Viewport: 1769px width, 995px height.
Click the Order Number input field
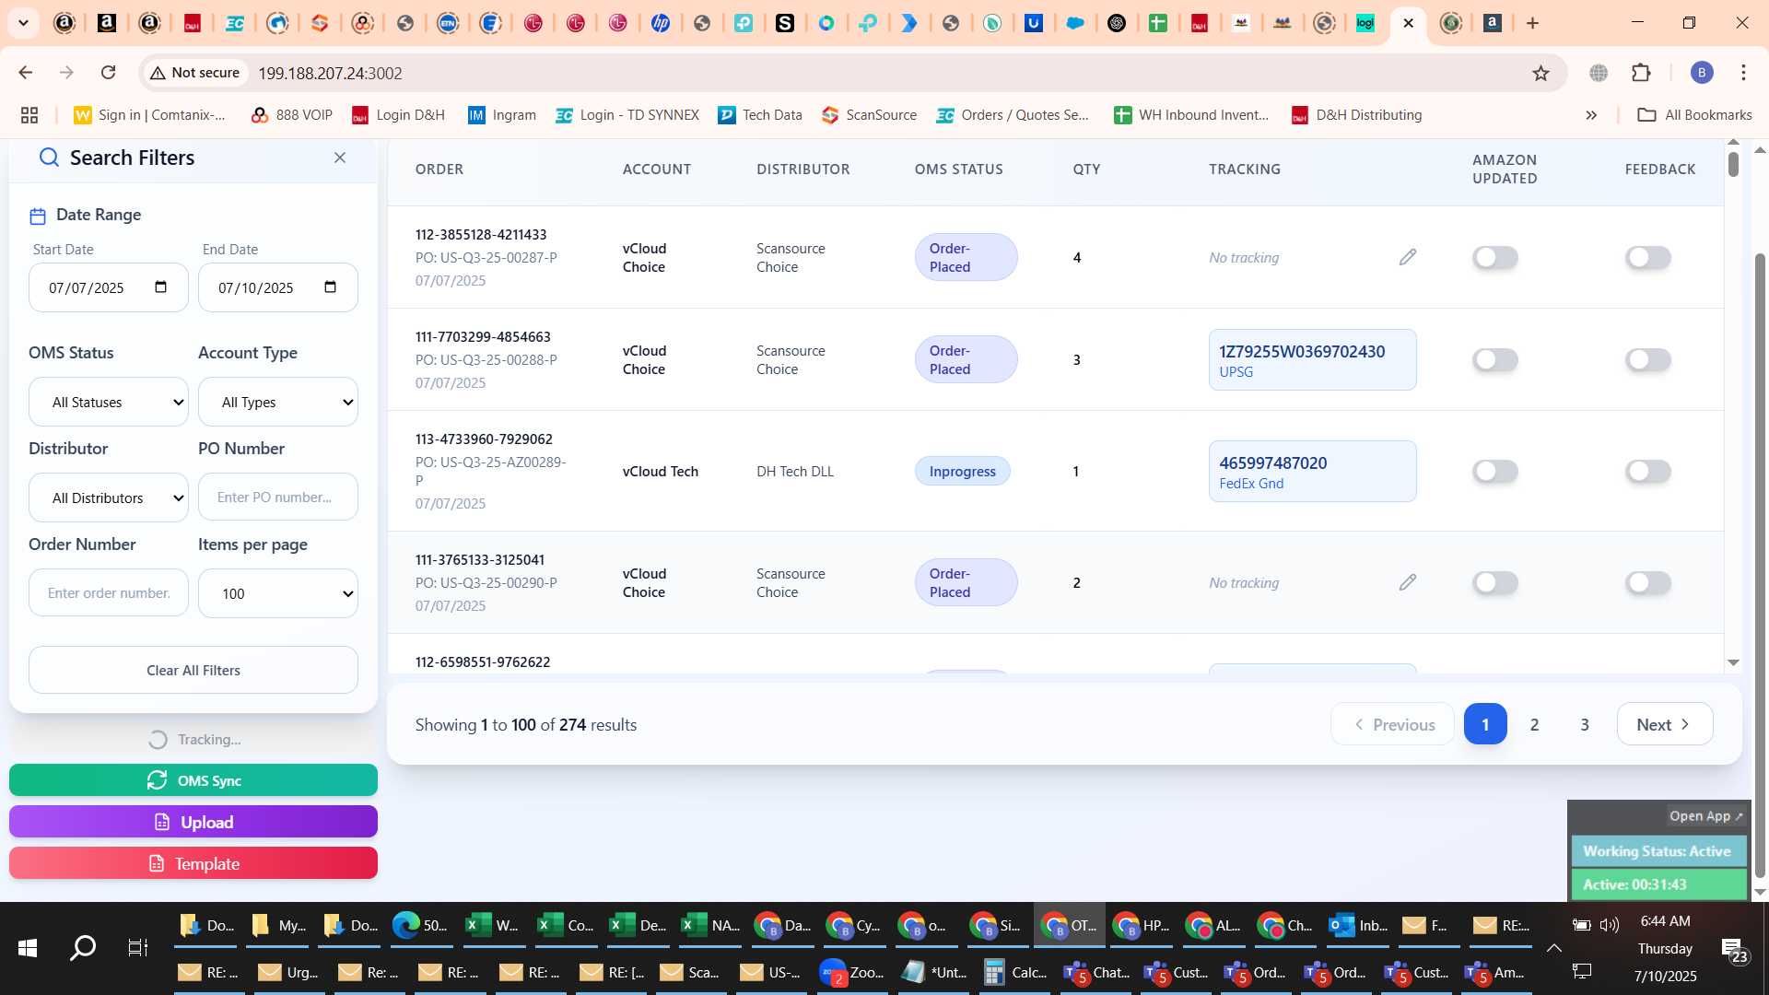[109, 593]
